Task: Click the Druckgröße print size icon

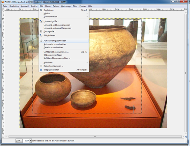Action: [x=41, y=31]
